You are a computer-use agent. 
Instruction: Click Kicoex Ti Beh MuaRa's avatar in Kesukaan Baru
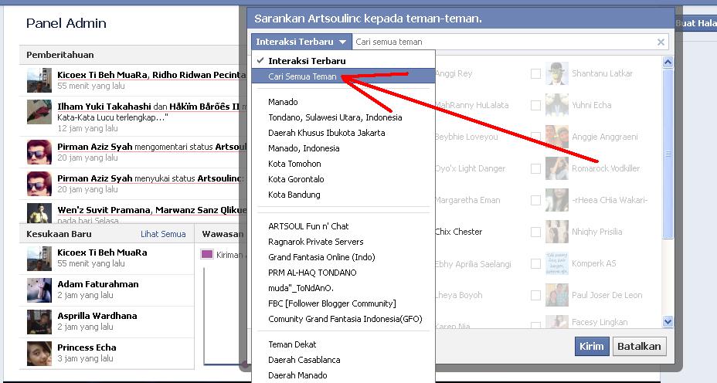coord(39,258)
